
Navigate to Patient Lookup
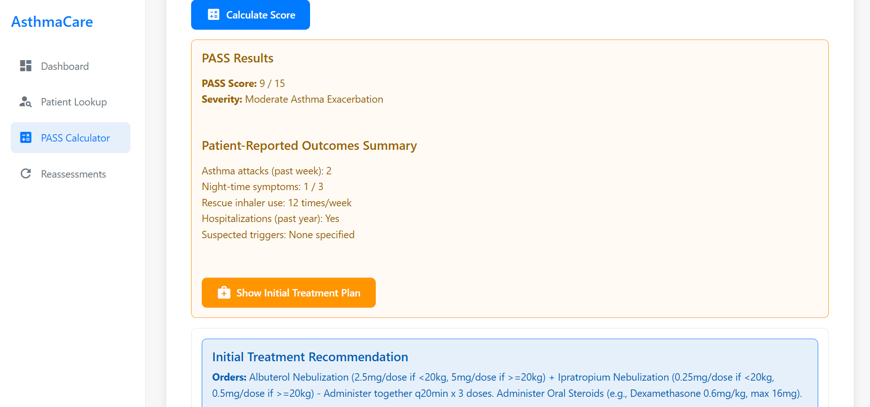pos(74,102)
